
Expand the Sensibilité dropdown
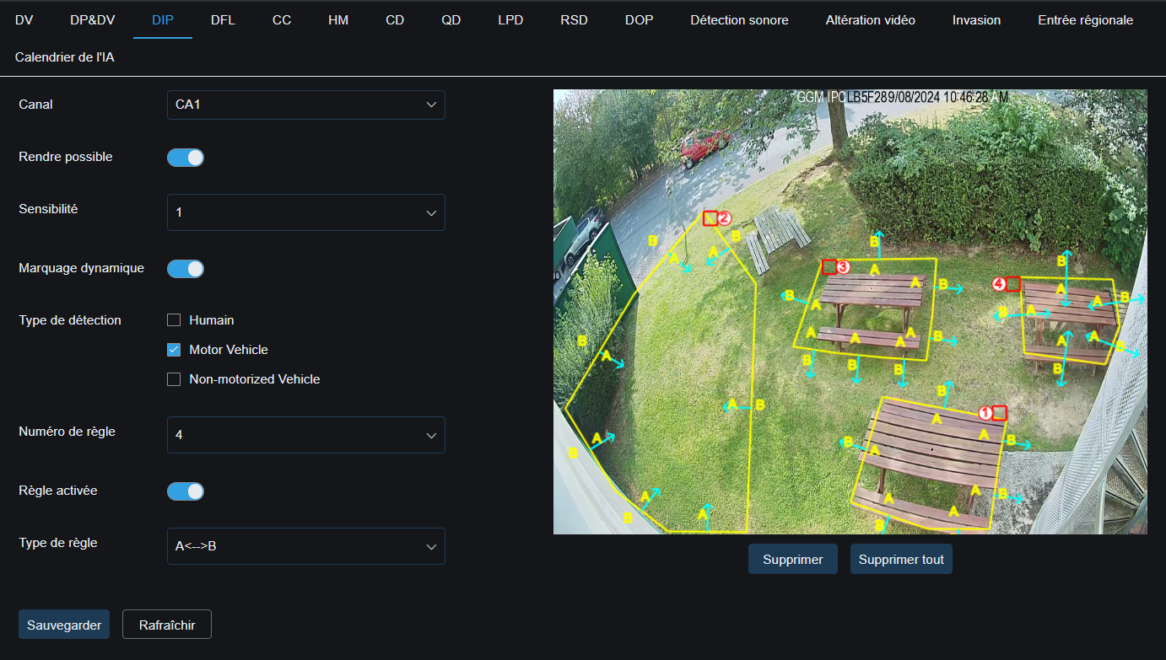point(305,212)
